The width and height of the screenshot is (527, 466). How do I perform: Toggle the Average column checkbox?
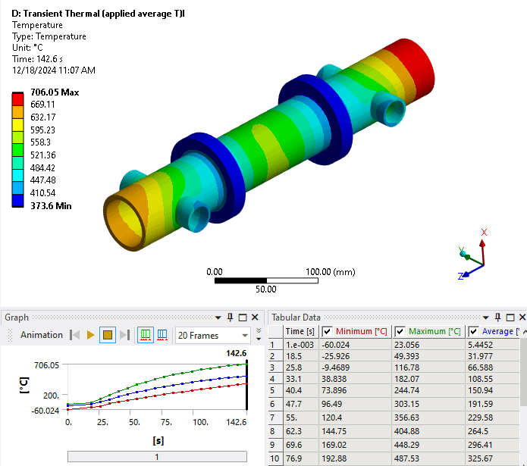click(x=473, y=332)
